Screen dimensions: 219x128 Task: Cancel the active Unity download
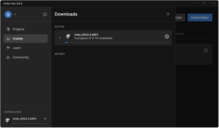[167, 36]
